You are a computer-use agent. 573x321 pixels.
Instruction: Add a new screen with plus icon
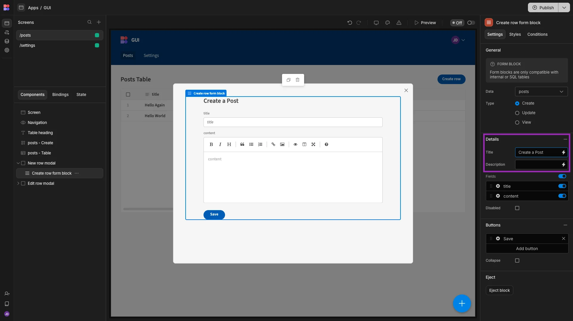coord(99,22)
